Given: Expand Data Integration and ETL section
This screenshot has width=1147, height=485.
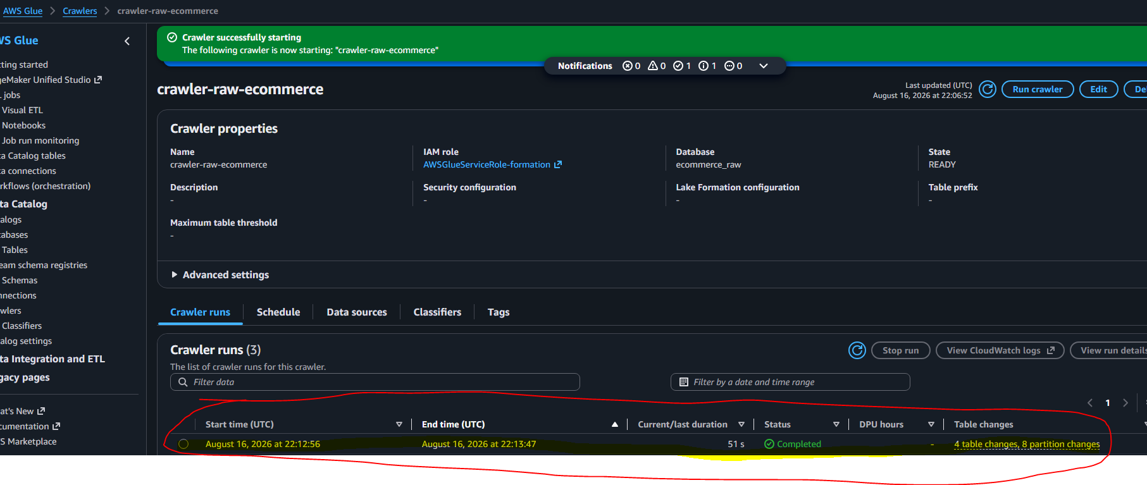Looking at the screenshot, I should click(53, 359).
